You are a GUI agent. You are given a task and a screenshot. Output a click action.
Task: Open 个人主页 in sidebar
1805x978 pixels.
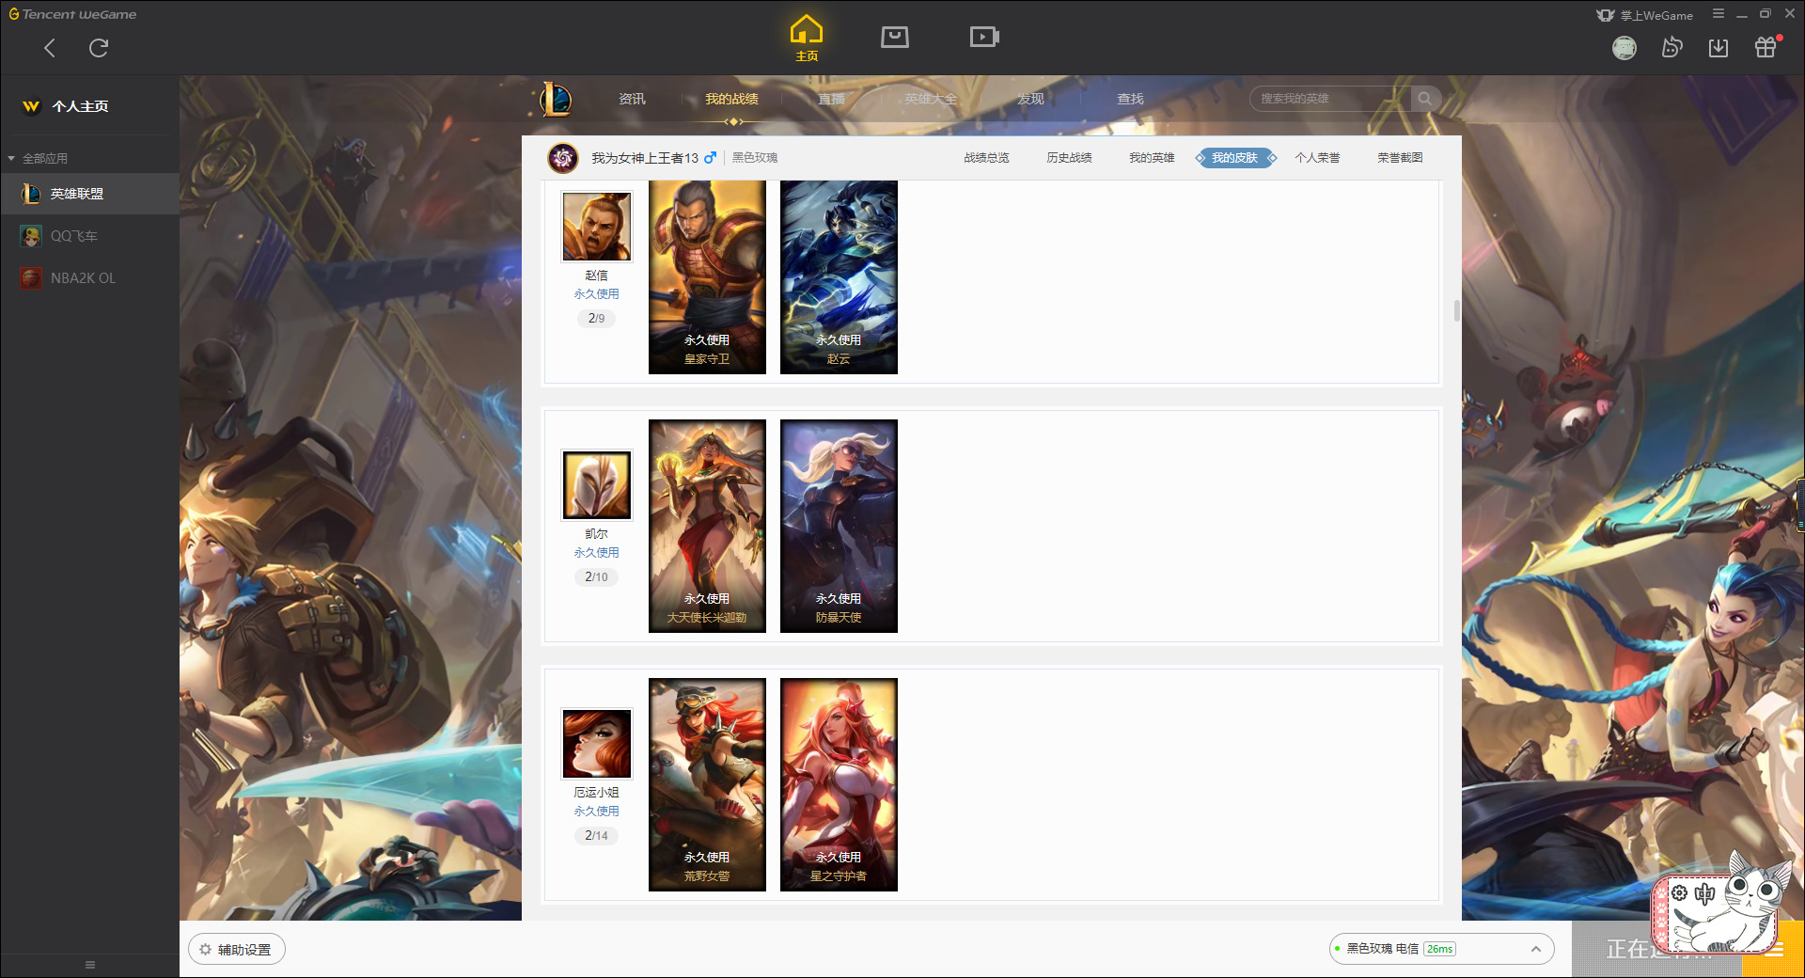tap(80, 106)
